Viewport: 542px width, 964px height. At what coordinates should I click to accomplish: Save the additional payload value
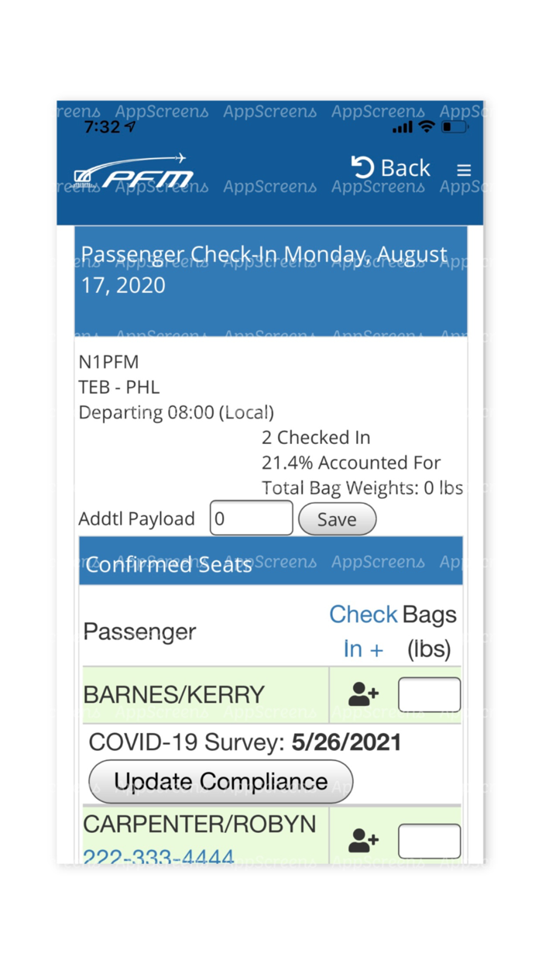pyautogui.click(x=337, y=518)
